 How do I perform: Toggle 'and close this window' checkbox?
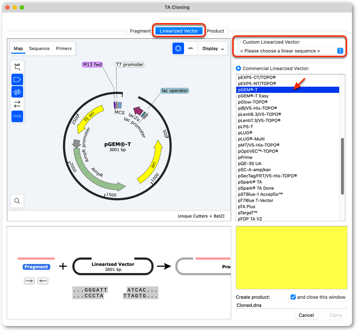(x=293, y=297)
